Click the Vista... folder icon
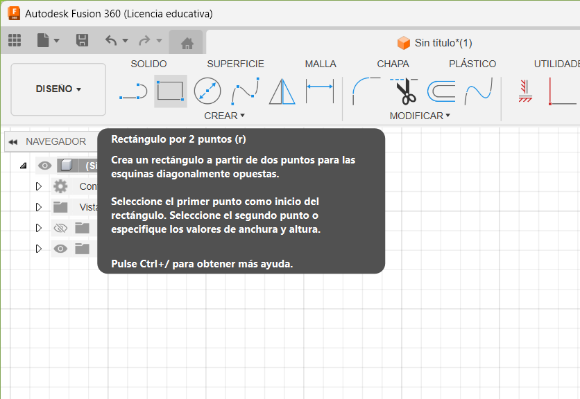 [60, 207]
